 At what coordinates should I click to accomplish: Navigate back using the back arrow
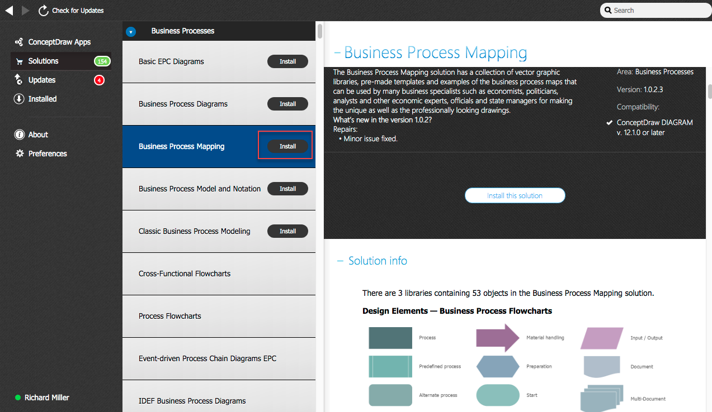[9, 9]
